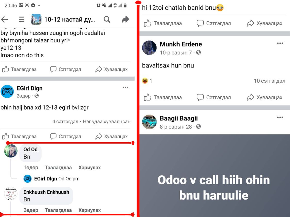Like Enkhuush Enkhuush's comment
The width and height of the screenshot is (290, 217).
tap(58, 210)
